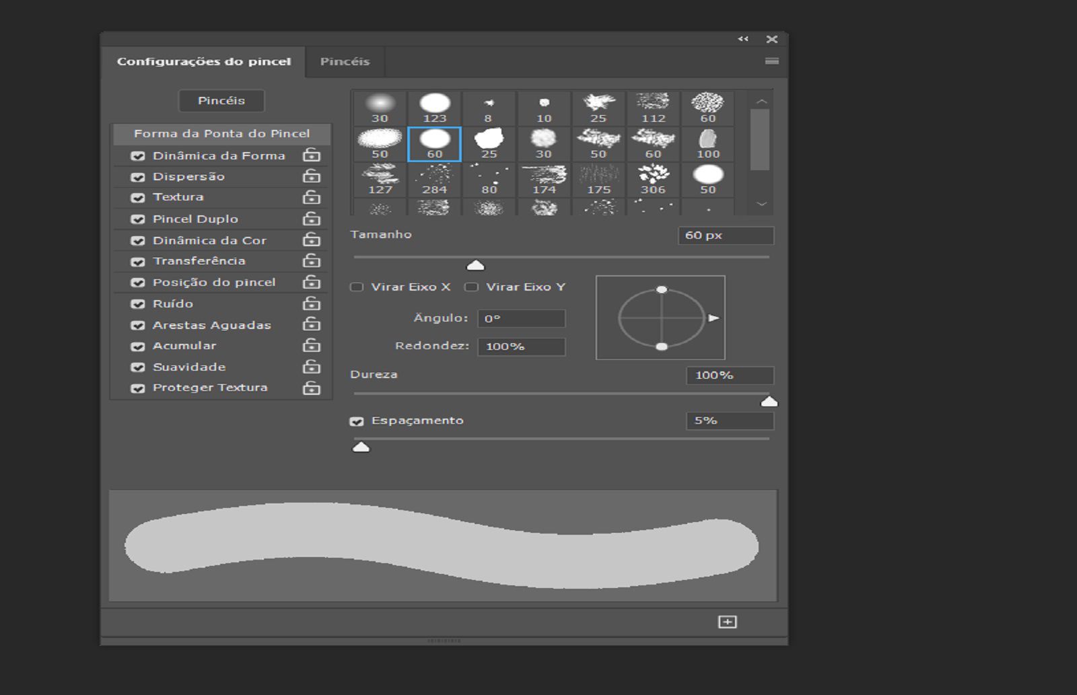
Task: Click the Dureza slider handle
Action: point(769,402)
